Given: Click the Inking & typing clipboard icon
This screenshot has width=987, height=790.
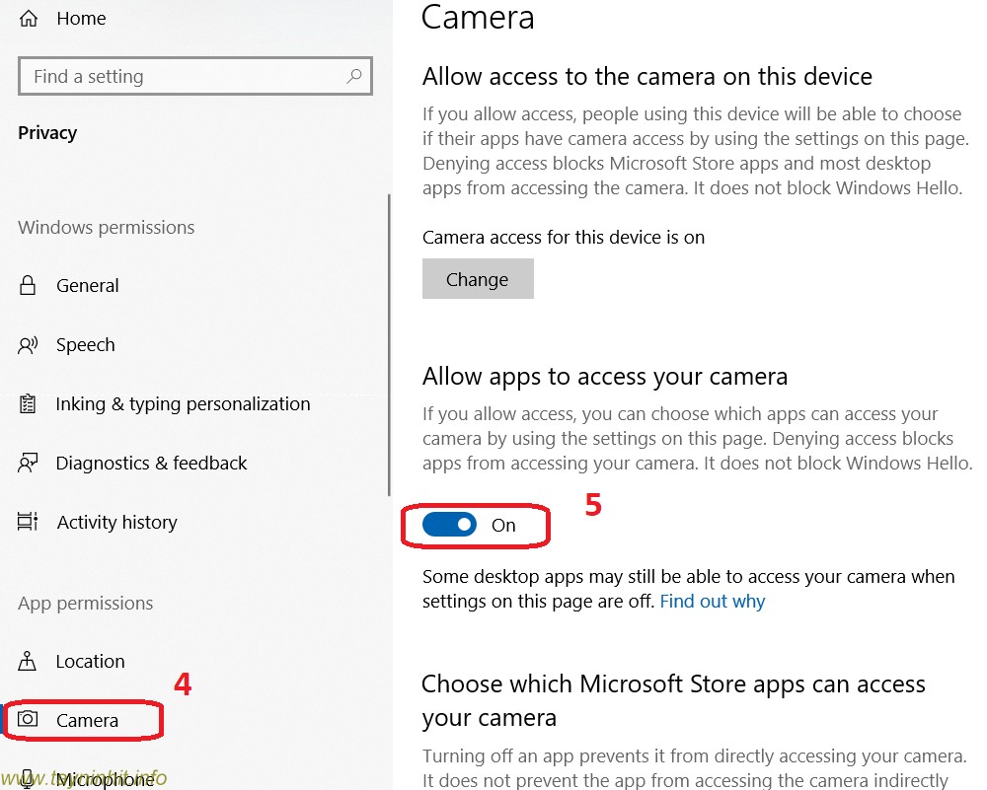Looking at the screenshot, I should click(28, 404).
